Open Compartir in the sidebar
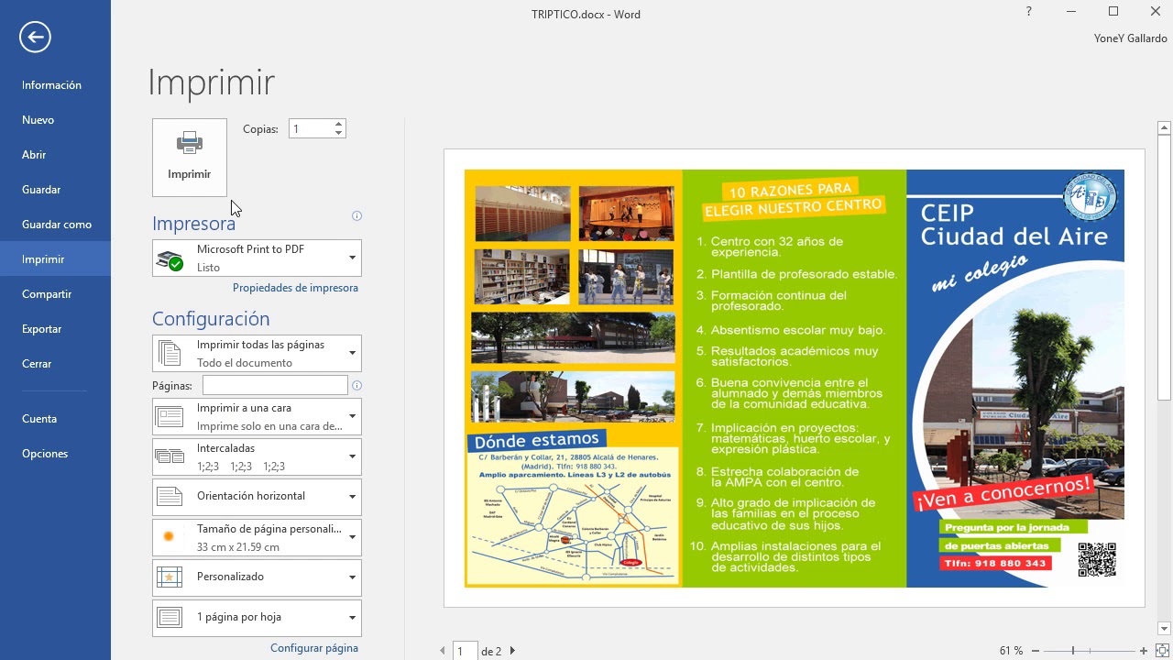 coord(55,294)
